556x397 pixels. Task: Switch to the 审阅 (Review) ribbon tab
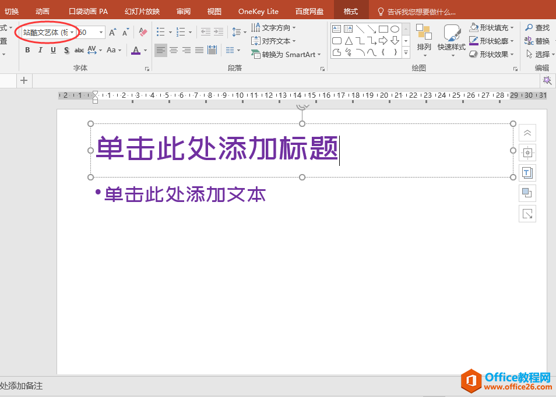(184, 10)
